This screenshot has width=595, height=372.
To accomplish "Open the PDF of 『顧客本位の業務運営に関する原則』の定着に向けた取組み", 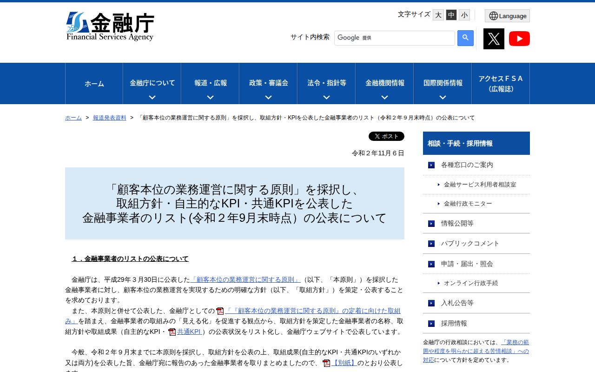I will (x=219, y=310).
